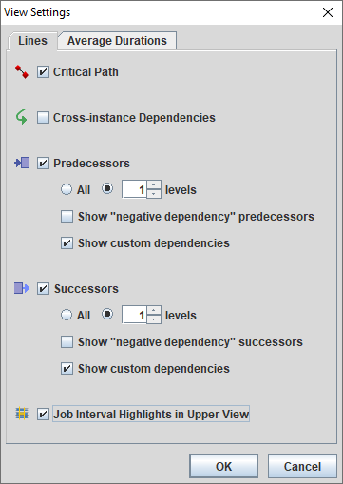Close the View Settings window
The width and height of the screenshot is (343, 484).
click(328, 12)
